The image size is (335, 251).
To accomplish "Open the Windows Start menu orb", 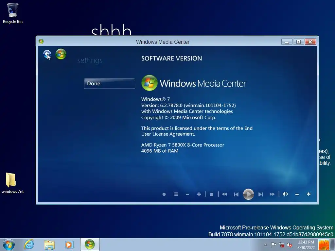I will point(9,244).
